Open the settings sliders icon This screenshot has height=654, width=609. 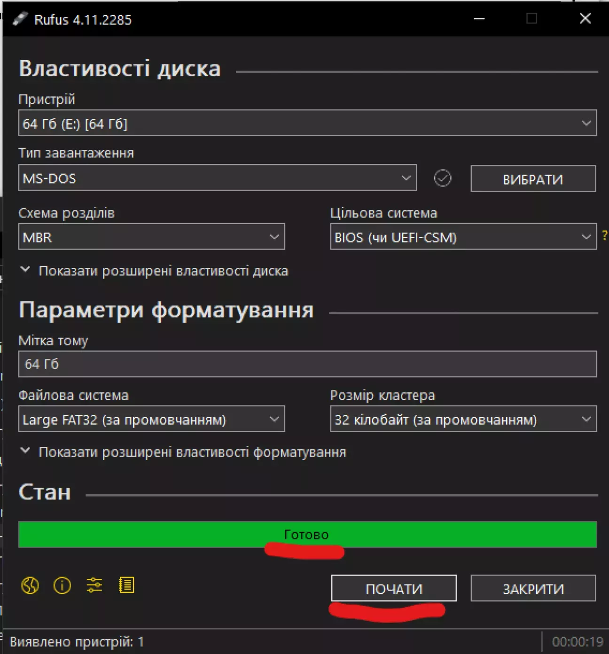tap(94, 585)
